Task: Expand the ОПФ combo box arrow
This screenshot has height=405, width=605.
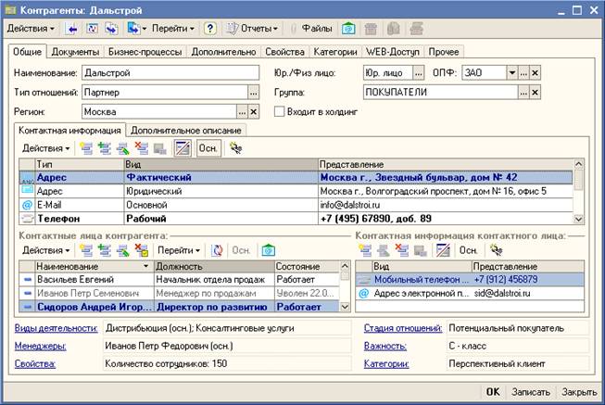Action: (x=512, y=72)
